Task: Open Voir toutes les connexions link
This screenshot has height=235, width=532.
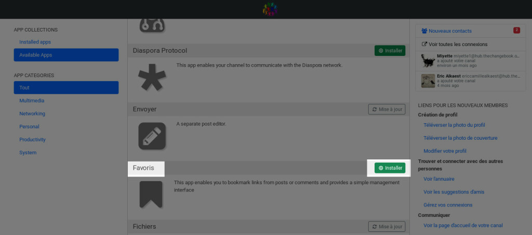Action: (455, 45)
